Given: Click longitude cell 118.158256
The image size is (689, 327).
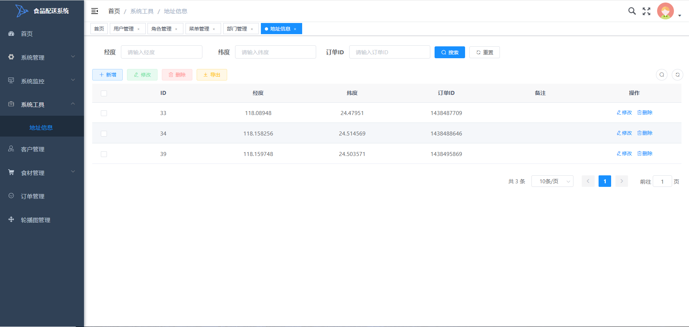Looking at the screenshot, I should [258, 133].
